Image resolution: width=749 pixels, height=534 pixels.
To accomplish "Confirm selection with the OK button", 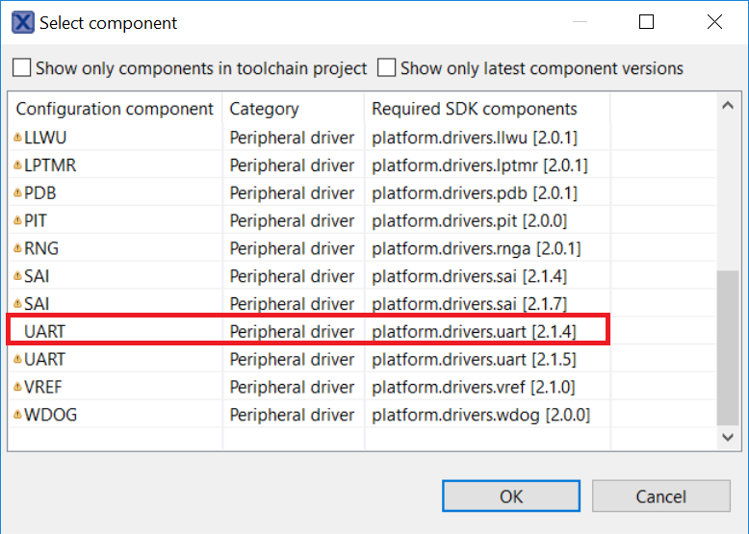I will pos(511,496).
